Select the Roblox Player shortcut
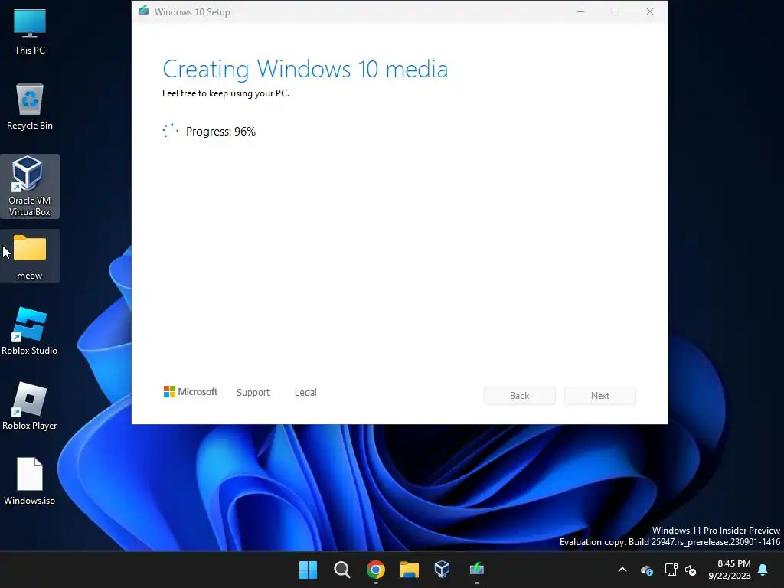Image resolution: width=784 pixels, height=588 pixels. coord(30,407)
